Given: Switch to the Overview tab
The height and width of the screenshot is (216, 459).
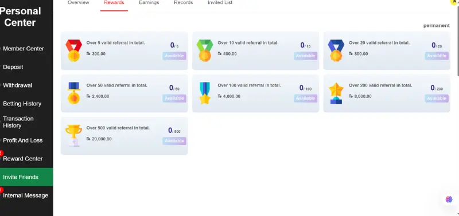Looking at the screenshot, I should point(79,3).
